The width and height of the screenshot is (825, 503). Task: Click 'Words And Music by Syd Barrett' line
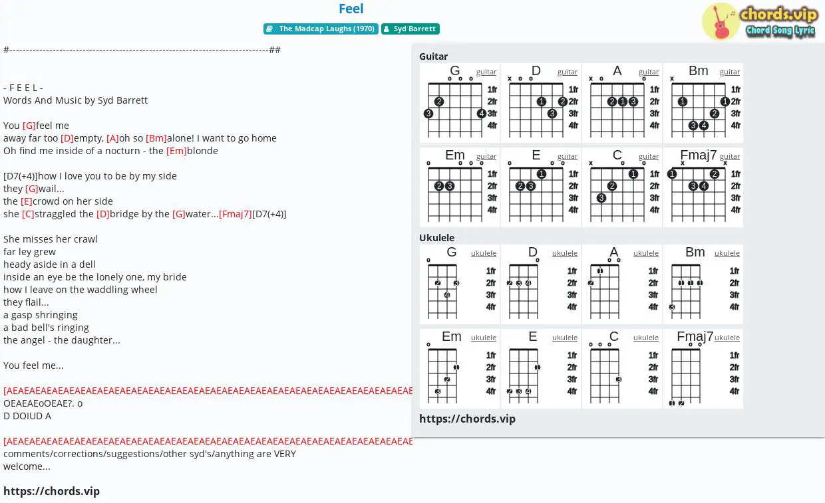[x=75, y=100]
